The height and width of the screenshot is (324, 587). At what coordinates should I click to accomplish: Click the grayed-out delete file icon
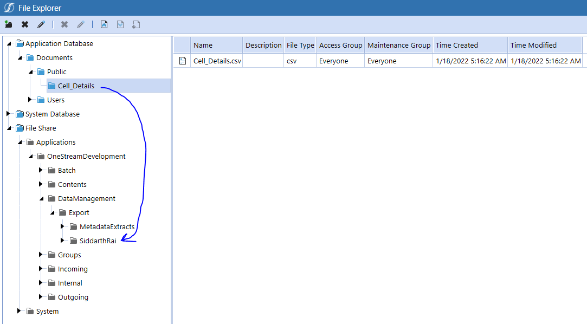tap(64, 24)
